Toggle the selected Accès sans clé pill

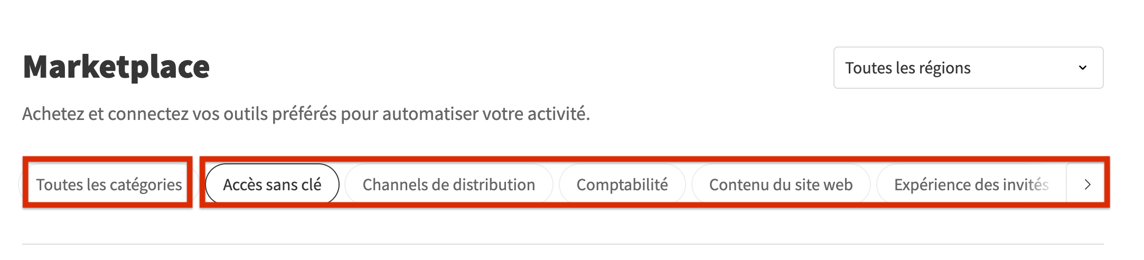coord(272,184)
